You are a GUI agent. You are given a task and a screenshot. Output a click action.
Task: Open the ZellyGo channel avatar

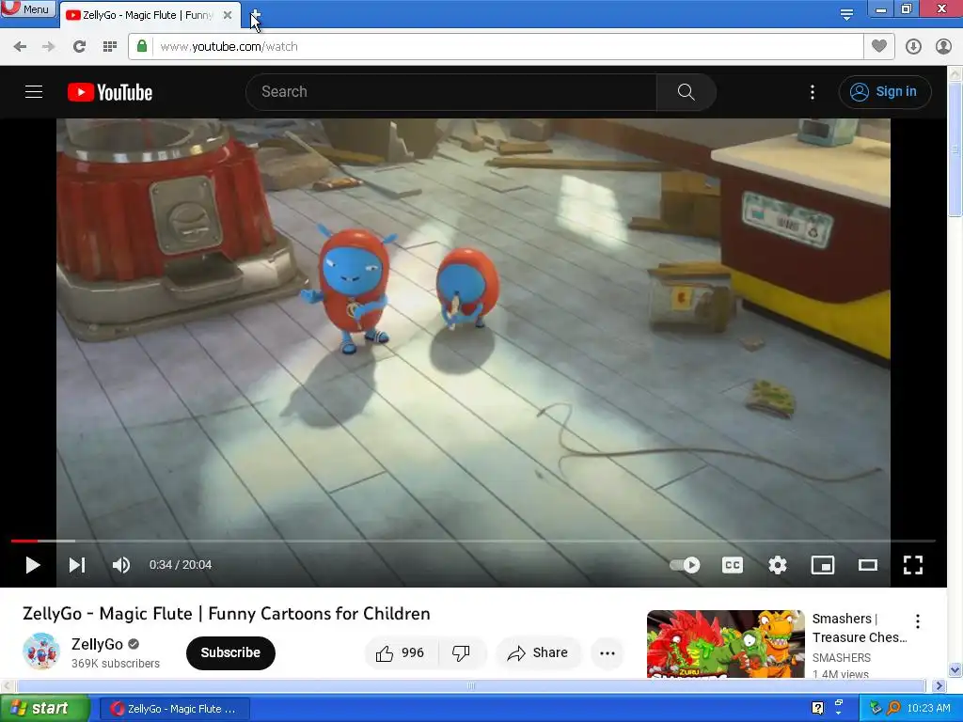click(x=41, y=651)
